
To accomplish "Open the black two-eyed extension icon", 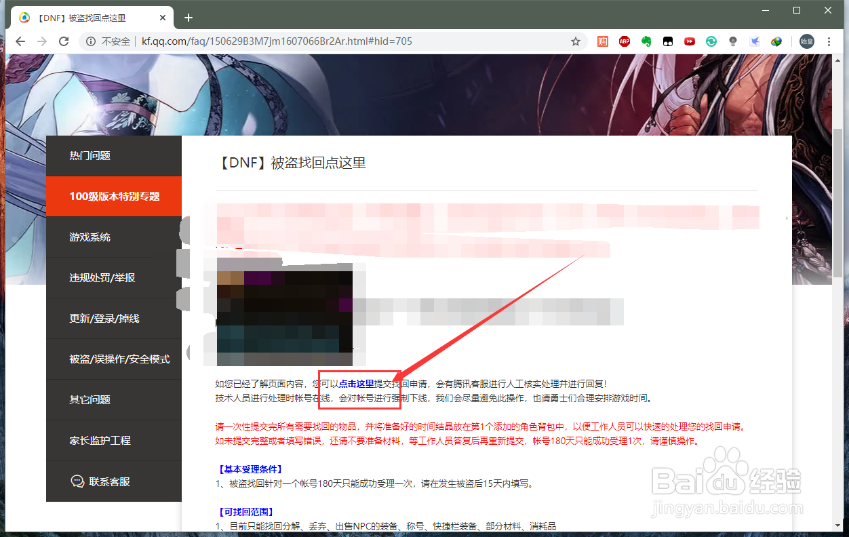I will pos(668,41).
